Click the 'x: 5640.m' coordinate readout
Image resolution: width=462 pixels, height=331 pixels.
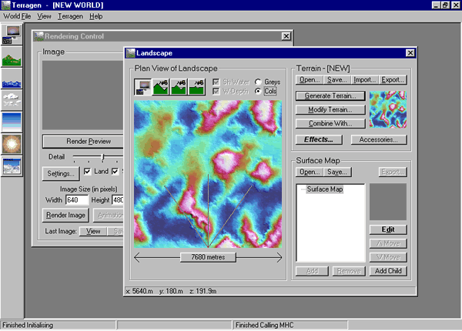(x=139, y=291)
